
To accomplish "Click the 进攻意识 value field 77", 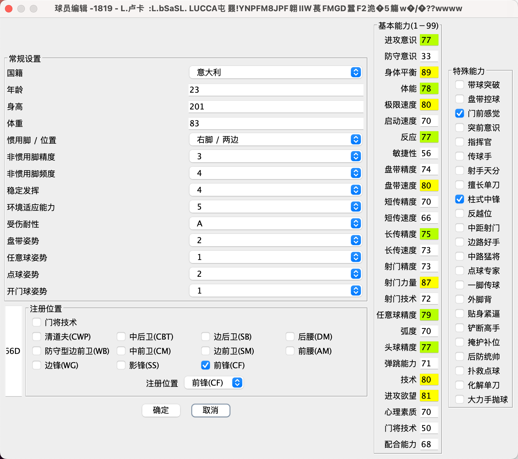I will [x=429, y=40].
